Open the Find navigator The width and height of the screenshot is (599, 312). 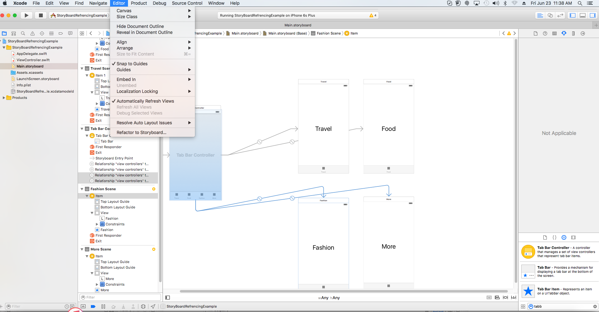pyautogui.click(x=23, y=33)
